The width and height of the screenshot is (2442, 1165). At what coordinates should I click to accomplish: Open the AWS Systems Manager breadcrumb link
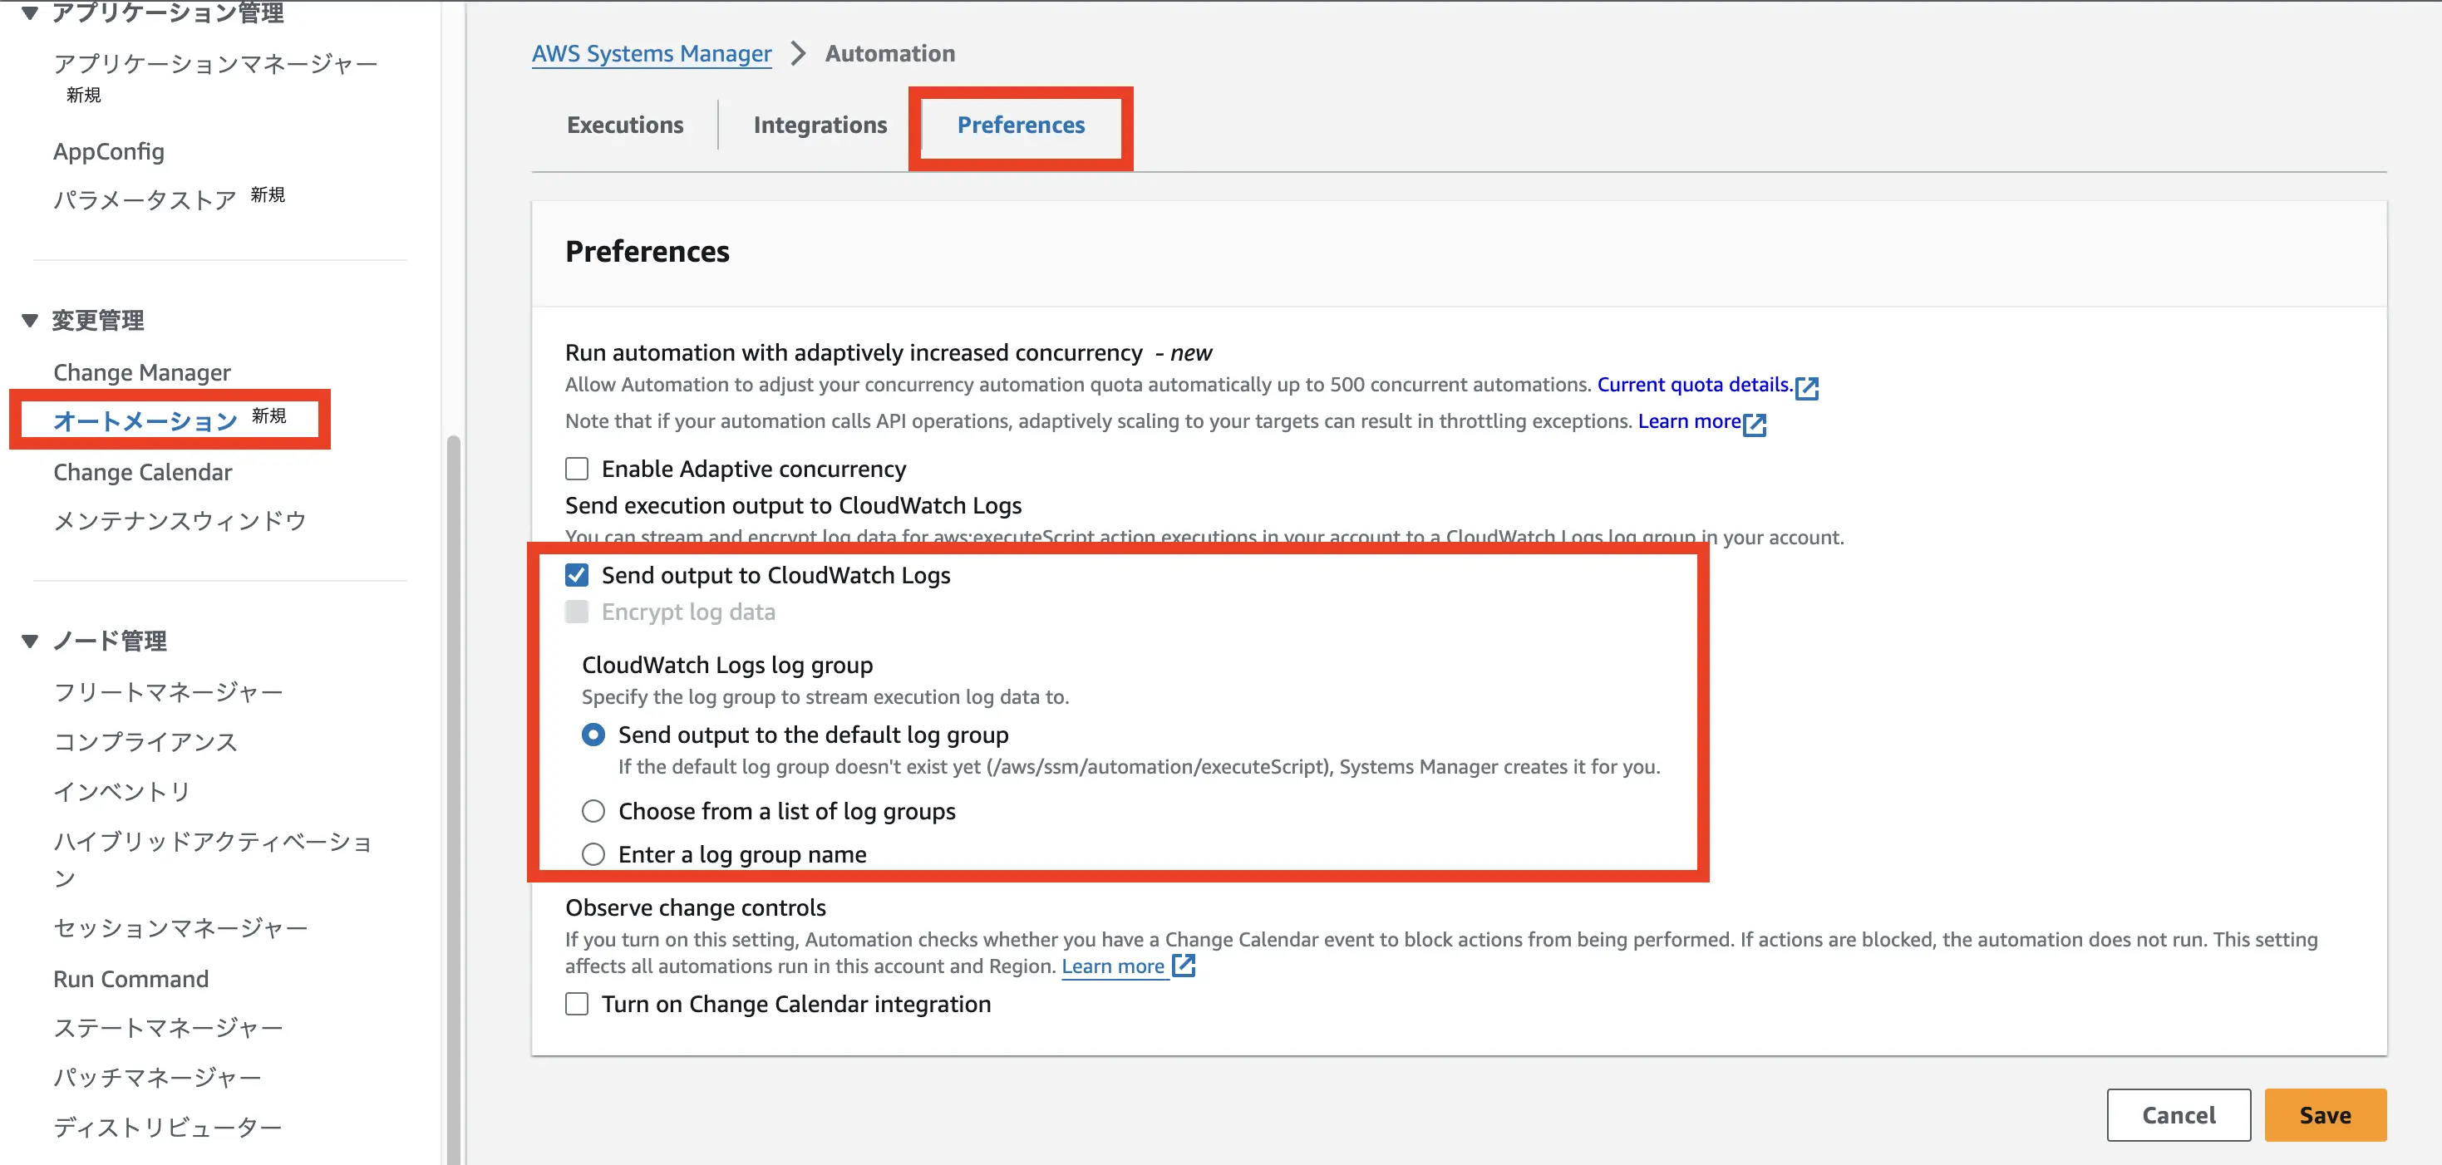coord(652,53)
